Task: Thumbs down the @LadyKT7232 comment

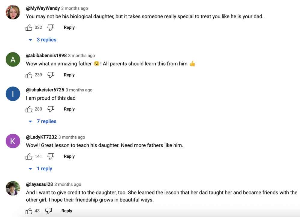Action: [x=51, y=156]
